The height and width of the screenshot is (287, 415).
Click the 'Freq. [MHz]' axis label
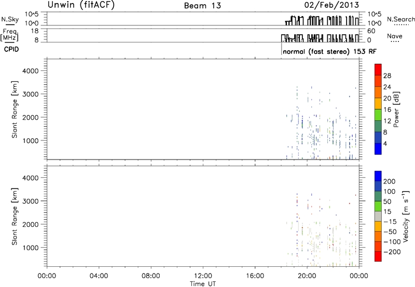(x=9, y=35)
